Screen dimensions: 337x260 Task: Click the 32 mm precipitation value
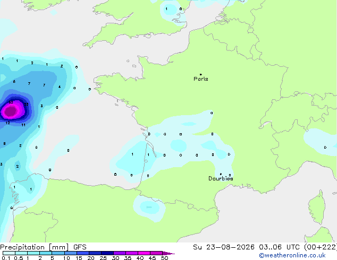[11, 102]
